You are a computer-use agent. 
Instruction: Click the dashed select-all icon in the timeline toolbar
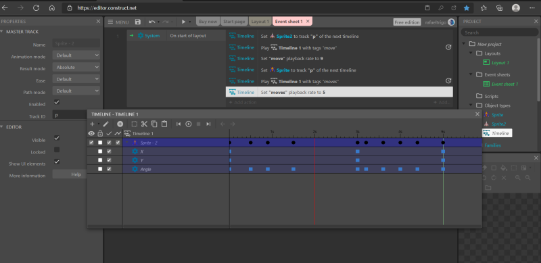click(x=135, y=124)
